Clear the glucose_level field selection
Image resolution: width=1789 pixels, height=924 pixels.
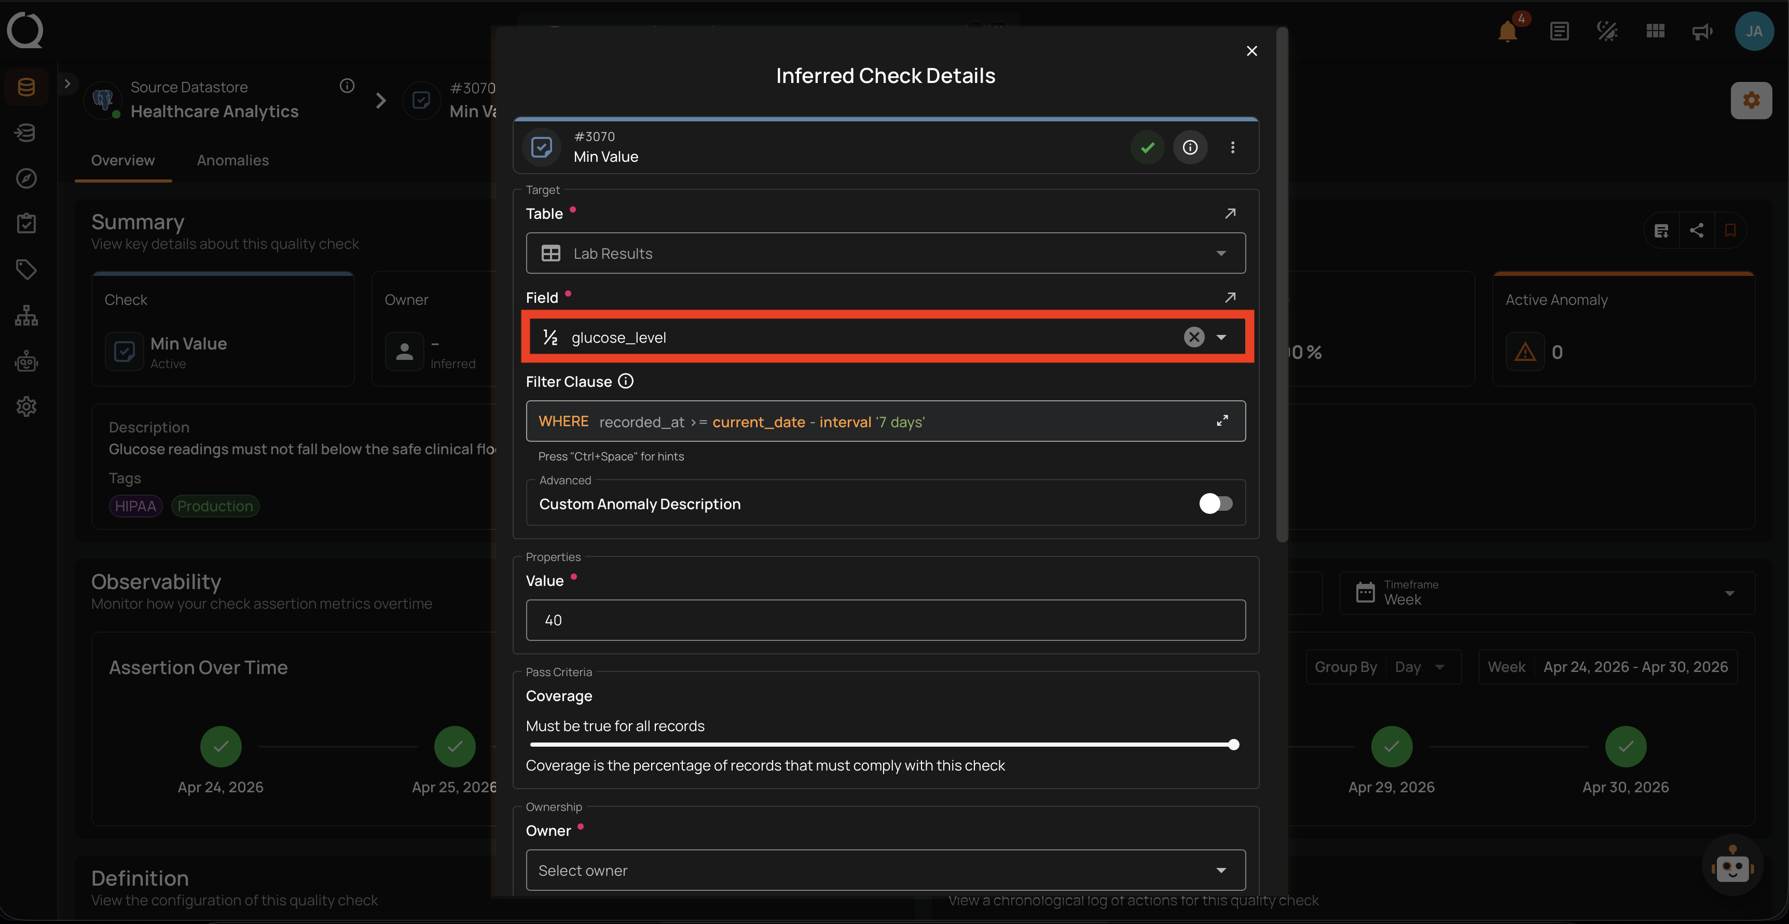click(1194, 338)
